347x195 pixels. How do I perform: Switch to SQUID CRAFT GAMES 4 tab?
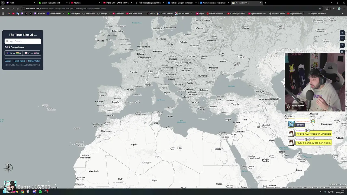[x=117, y=3]
